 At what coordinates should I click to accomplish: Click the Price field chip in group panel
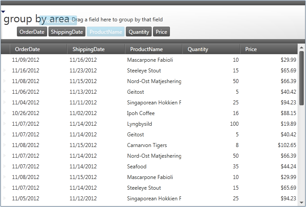161,32
